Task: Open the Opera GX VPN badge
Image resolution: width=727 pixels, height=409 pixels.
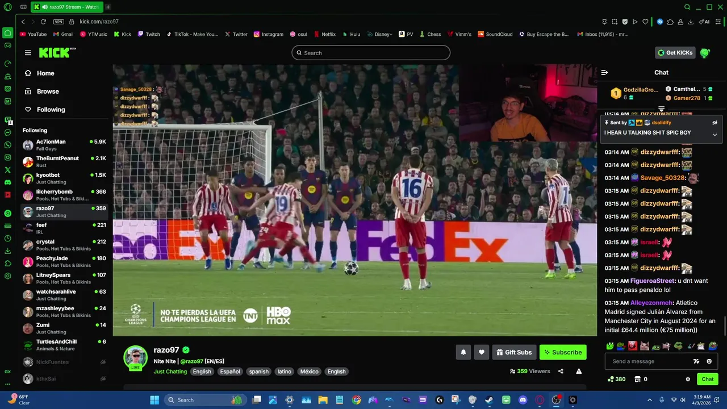Action: [59, 22]
